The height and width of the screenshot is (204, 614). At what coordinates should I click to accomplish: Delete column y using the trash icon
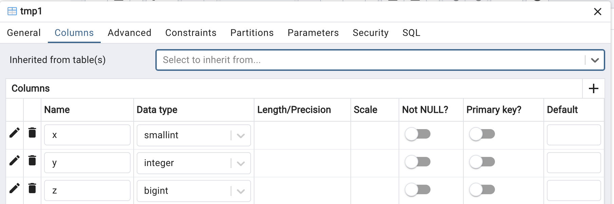[x=32, y=160]
